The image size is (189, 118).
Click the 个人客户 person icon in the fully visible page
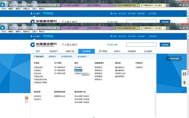(x=31, y=36)
